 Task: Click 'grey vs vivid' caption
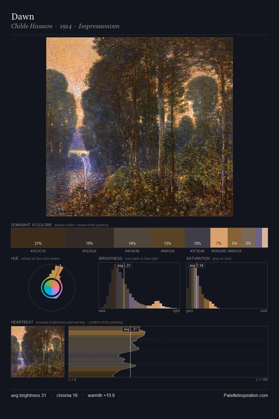(x=222, y=258)
